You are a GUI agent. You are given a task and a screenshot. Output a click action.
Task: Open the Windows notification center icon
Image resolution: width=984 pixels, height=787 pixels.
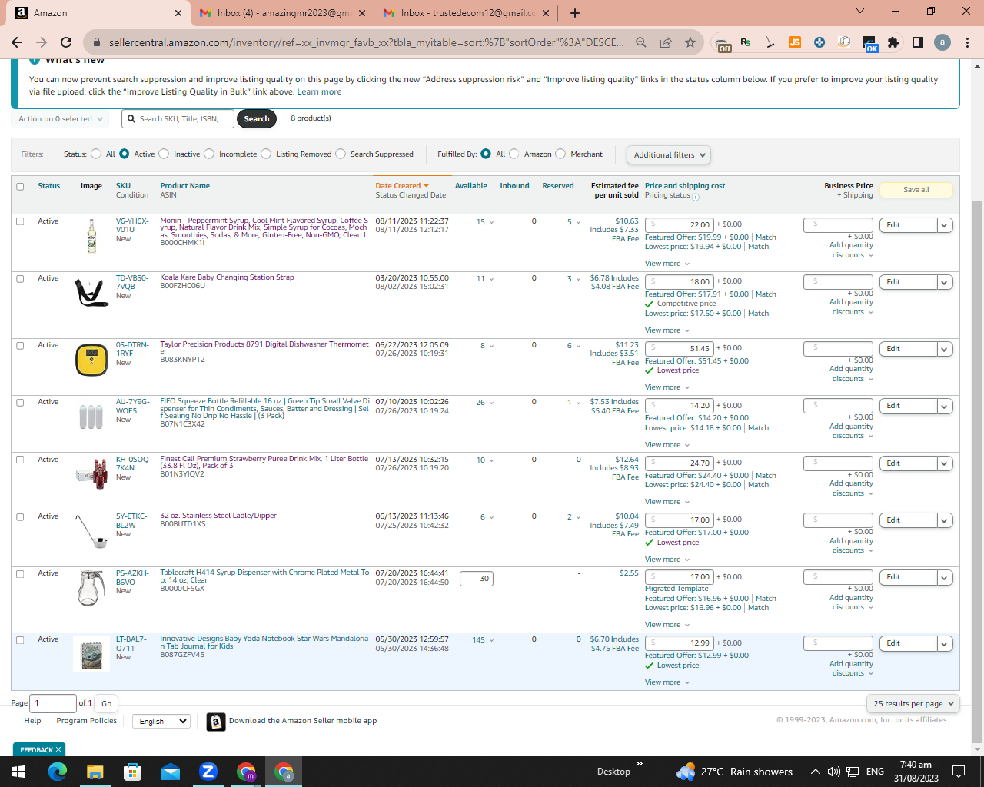click(959, 772)
